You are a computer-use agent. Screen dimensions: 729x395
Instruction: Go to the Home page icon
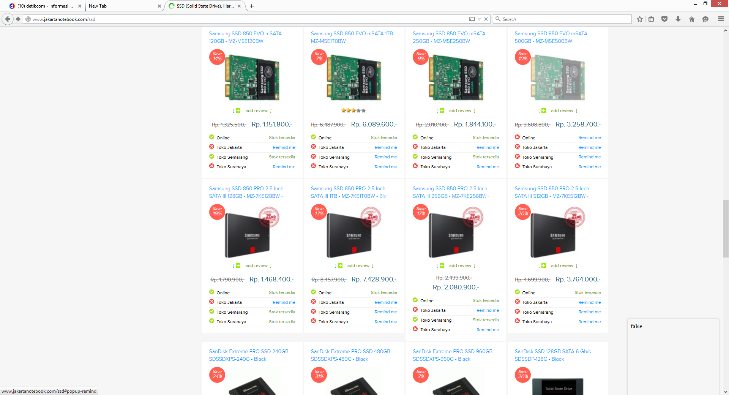click(x=691, y=19)
